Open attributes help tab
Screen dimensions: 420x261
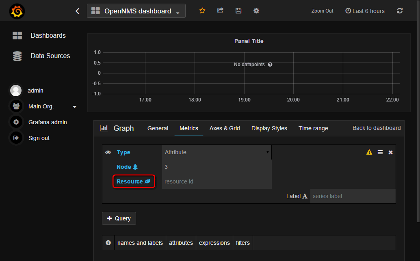coord(181,243)
